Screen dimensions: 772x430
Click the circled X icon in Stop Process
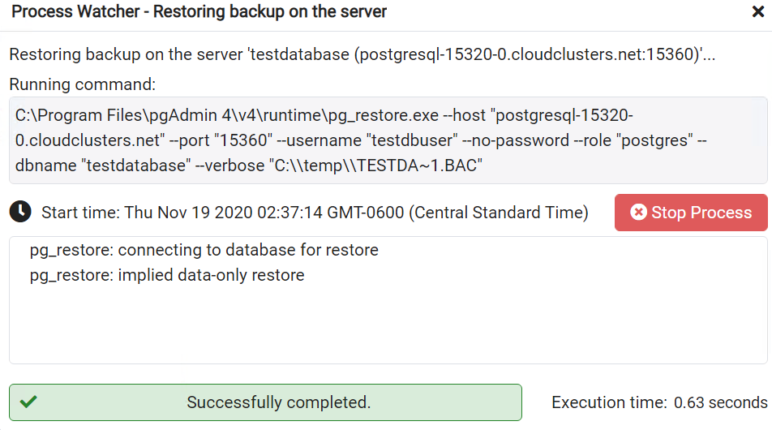coord(638,213)
